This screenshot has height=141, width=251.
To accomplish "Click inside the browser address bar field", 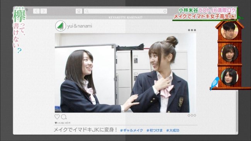I will pos(126,11).
